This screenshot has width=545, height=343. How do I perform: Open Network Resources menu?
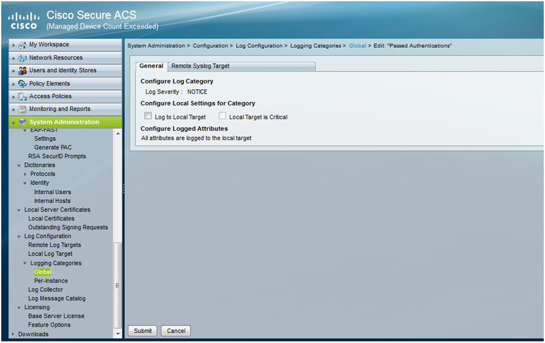click(65, 58)
